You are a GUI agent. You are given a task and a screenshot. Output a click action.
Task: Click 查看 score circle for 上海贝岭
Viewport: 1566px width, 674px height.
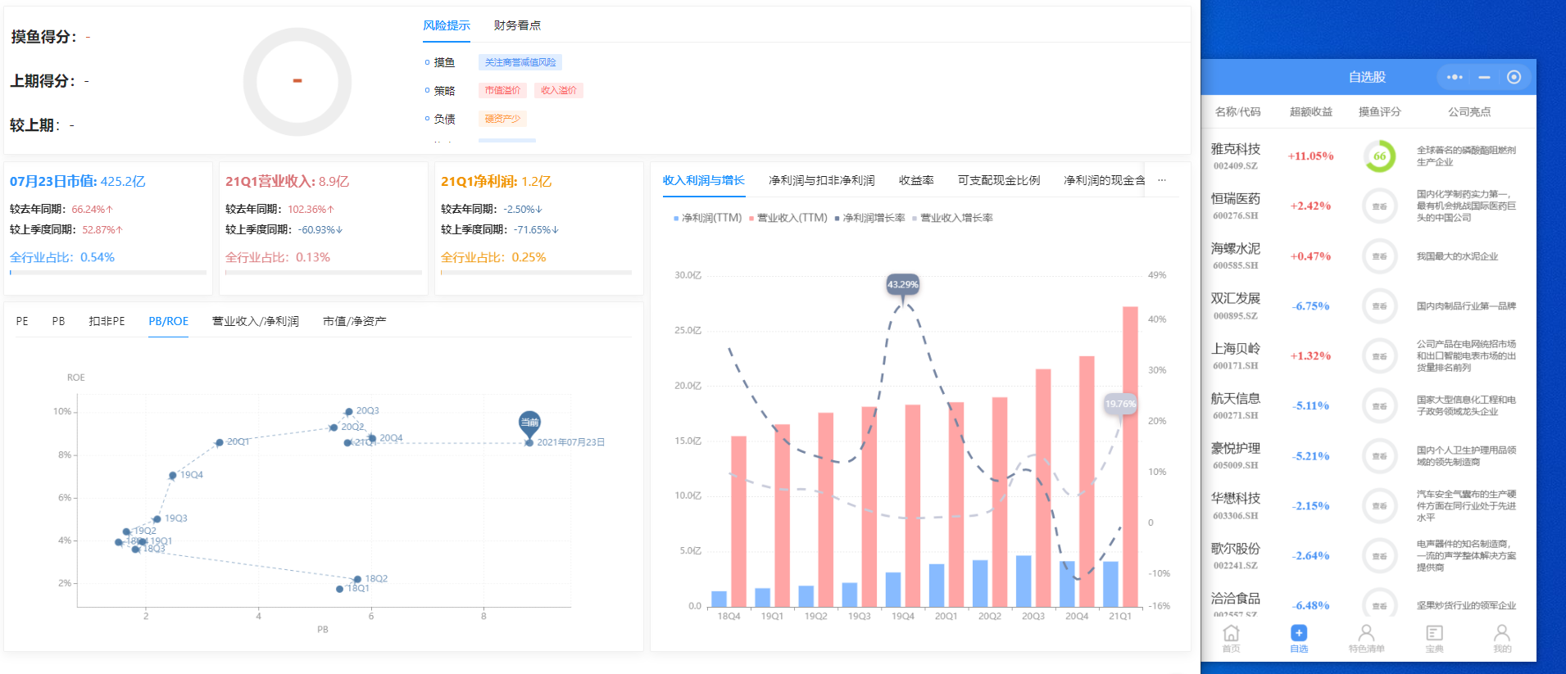coord(1380,356)
